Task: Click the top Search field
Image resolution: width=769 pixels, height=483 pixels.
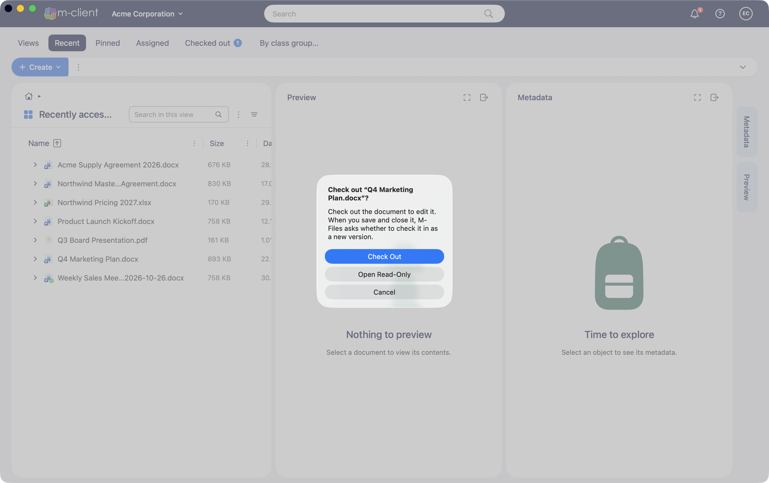Action: [384, 14]
